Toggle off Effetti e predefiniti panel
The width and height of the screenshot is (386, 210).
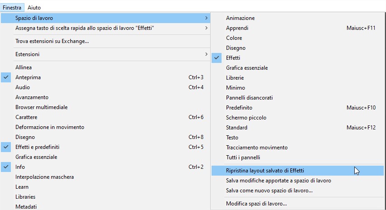[37, 147]
